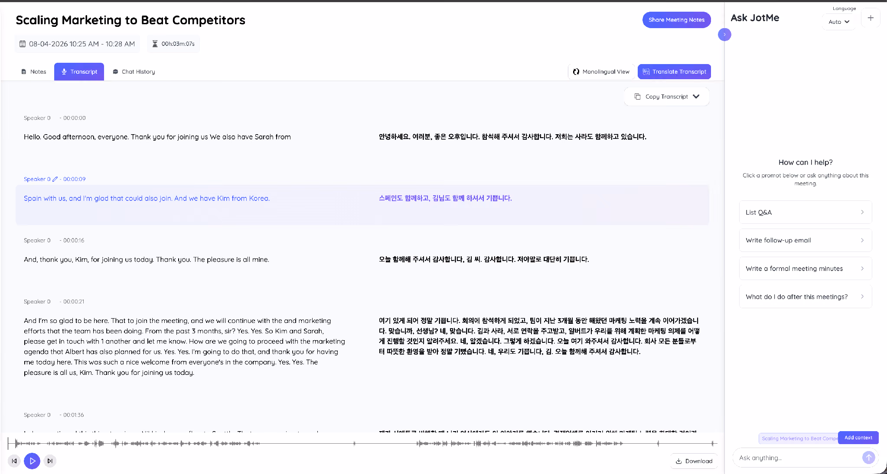Click chevron beside List Q&A
Image resolution: width=887 pixels, height=474 pixels.
[x=862, y=213]
